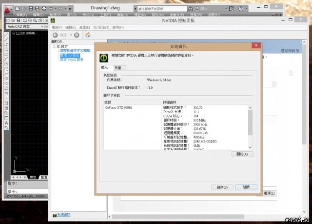Image resolution: width=312 pixels, height=224 pixels.
Task: Click the Redo arrow in AutoCAD title bar
Action: pyautogui.click(x=60, y=9)
